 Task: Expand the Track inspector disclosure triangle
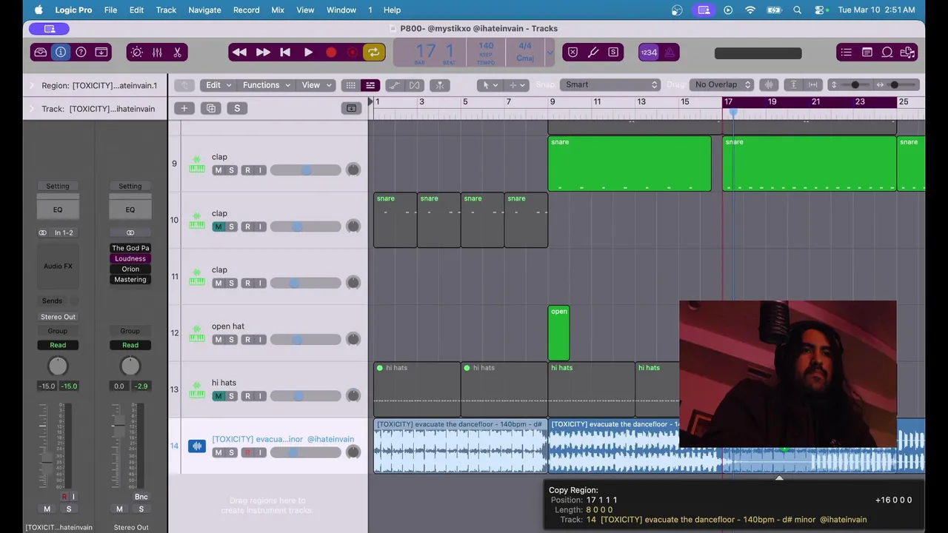[31, 109]
